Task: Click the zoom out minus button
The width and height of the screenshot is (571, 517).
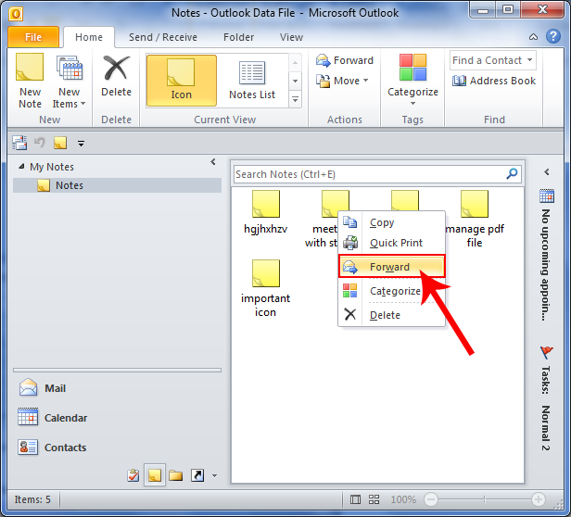Action: click(x=431, y=499)
